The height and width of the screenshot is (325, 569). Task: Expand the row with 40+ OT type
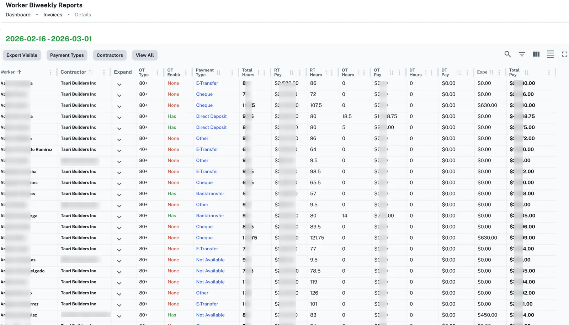(119, 151)
